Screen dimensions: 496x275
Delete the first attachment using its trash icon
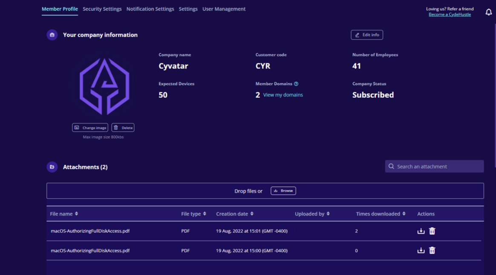432,231
